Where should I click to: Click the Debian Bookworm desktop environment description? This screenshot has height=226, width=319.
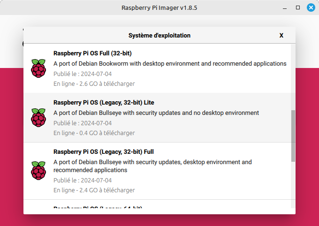click(x=170, y=64)
